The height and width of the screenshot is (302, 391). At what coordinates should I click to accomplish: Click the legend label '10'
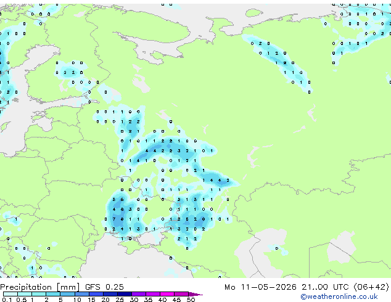coord(77,300)
